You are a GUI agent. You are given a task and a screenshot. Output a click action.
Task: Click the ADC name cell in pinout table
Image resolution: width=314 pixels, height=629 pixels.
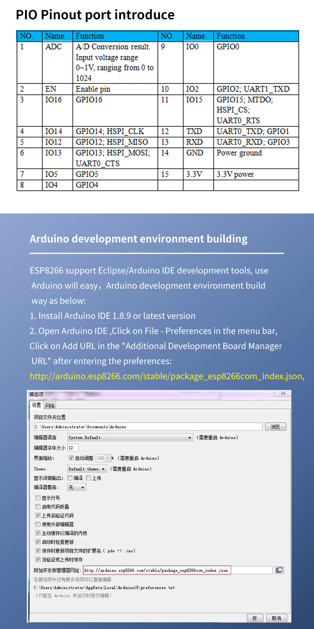point(57,62)
